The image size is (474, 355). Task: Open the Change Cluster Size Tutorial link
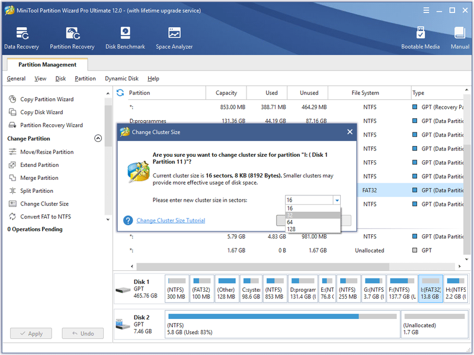(171, 220)
